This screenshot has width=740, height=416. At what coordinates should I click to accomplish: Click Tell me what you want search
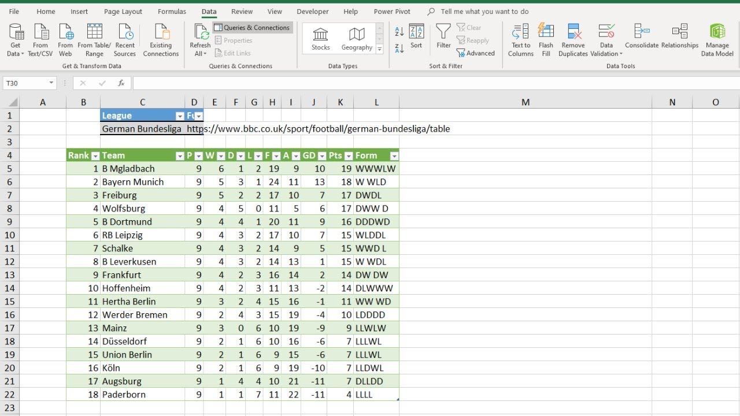click(x=484, y=12)
